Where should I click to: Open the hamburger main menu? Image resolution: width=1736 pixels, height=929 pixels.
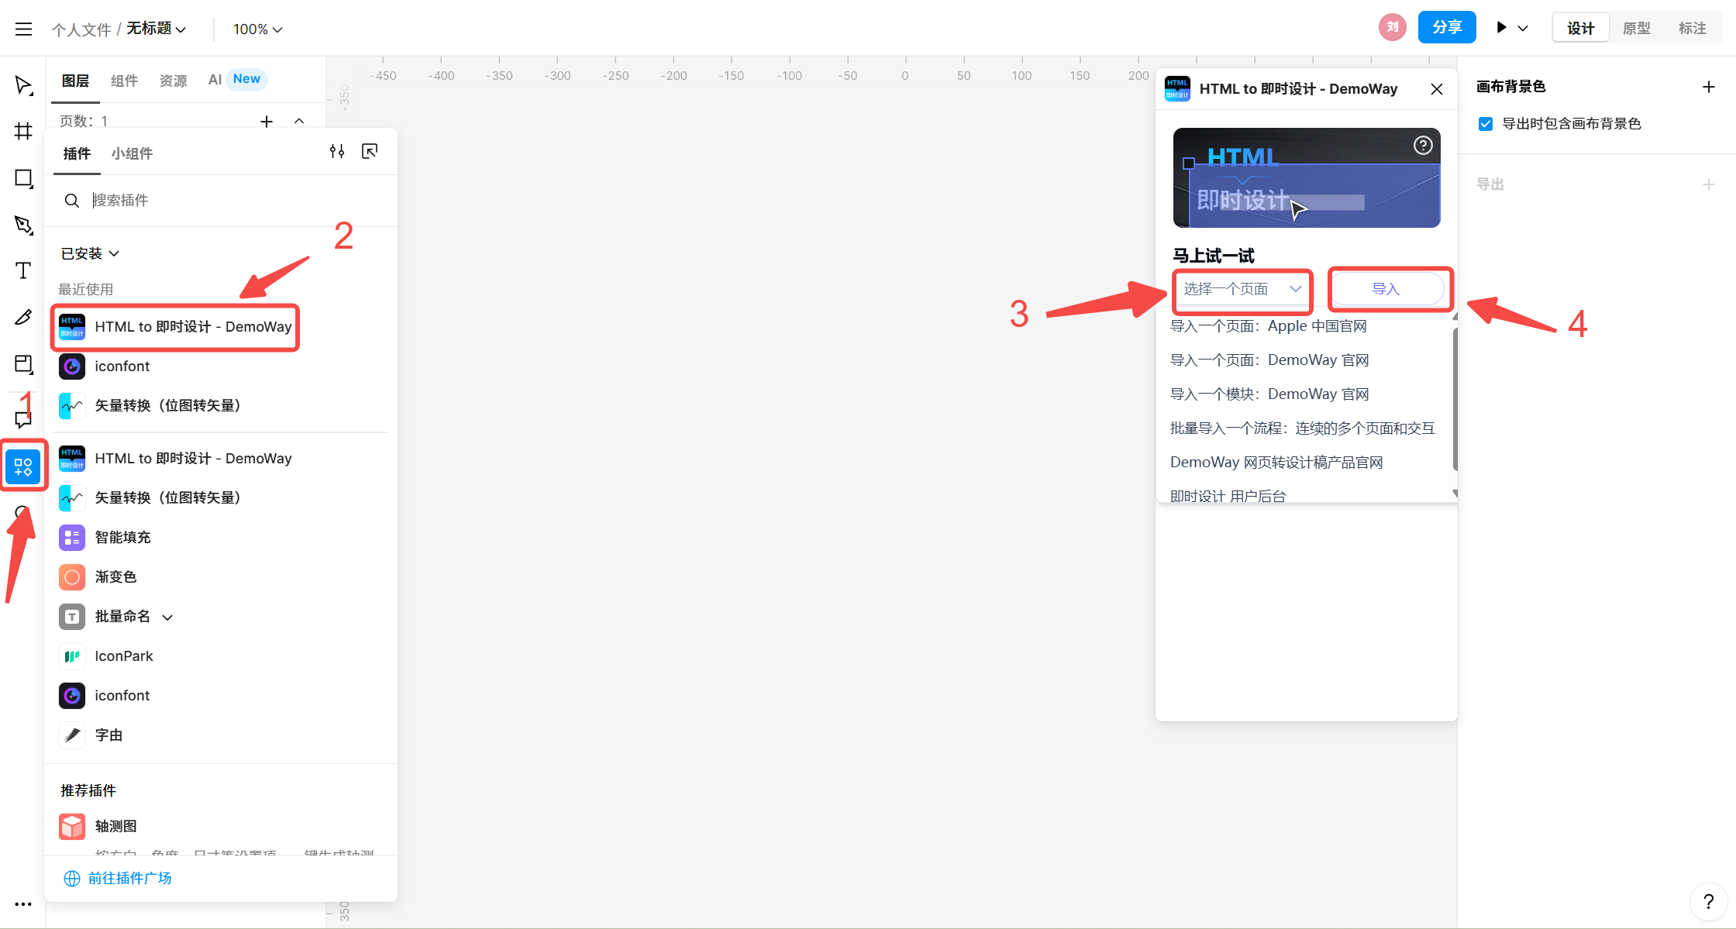click(x=24, y=29)
